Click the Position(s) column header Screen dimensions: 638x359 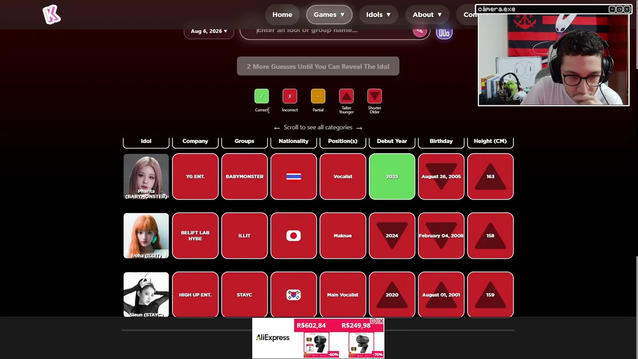point(343,141)
